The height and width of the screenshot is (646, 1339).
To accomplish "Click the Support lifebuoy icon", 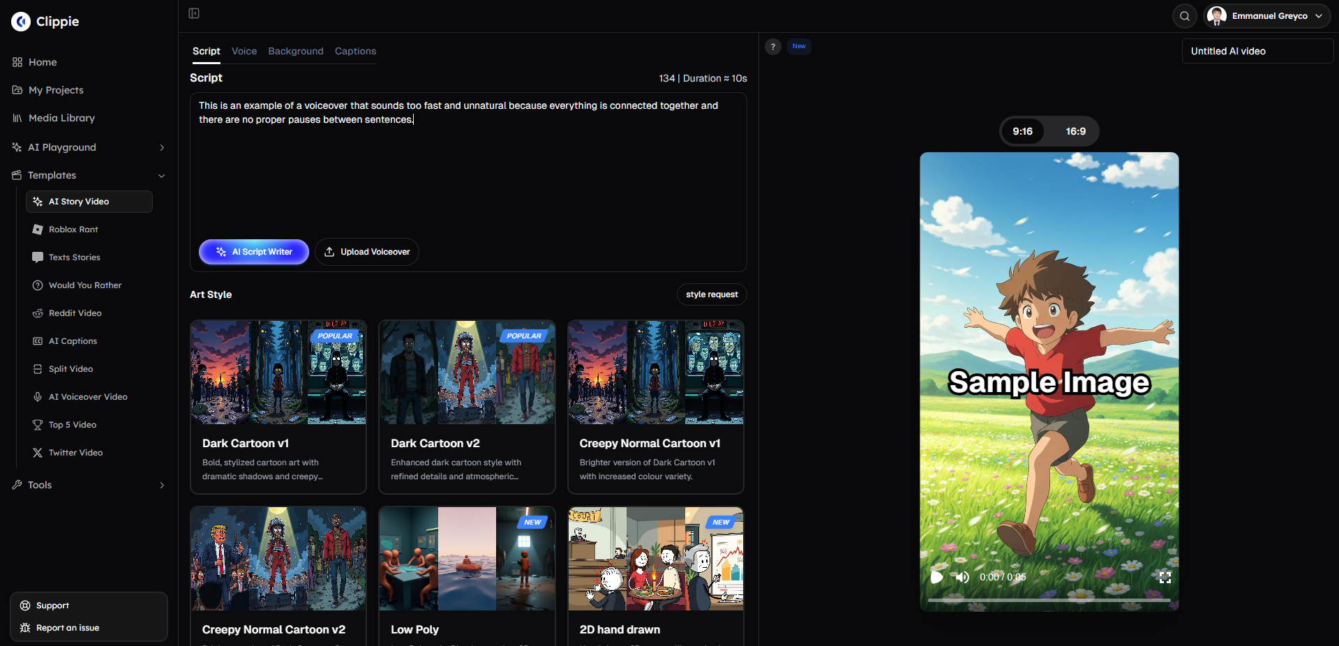I will pyautogui.click(x=25, y=606).
